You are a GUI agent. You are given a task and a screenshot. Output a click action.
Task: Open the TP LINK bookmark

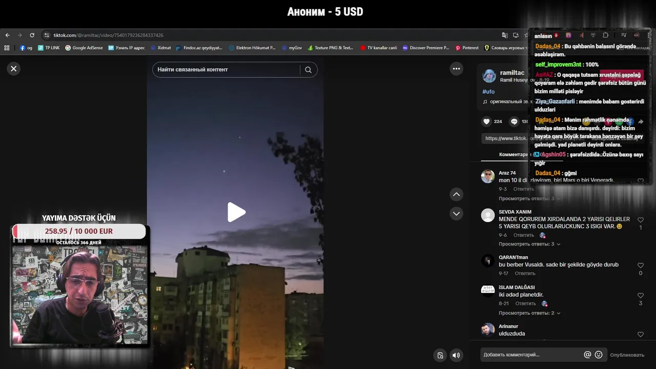(49, 48)
